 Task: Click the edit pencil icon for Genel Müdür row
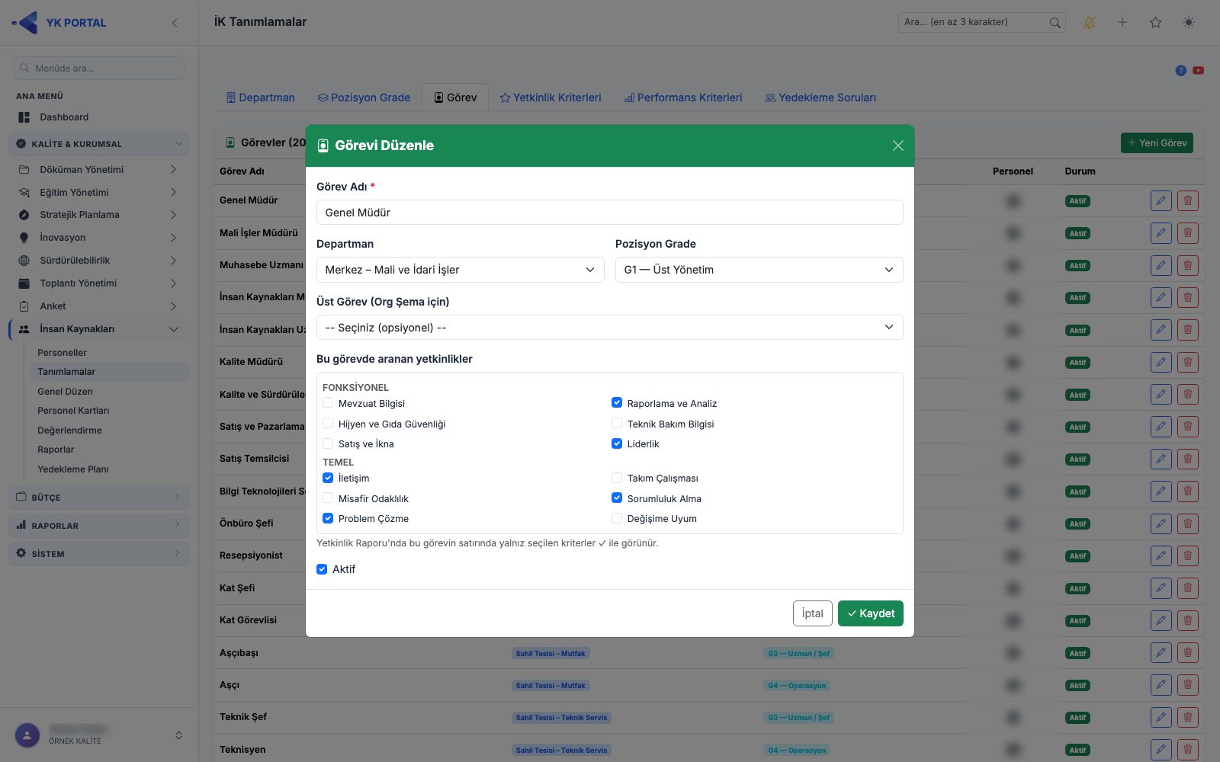[1161, 201]
